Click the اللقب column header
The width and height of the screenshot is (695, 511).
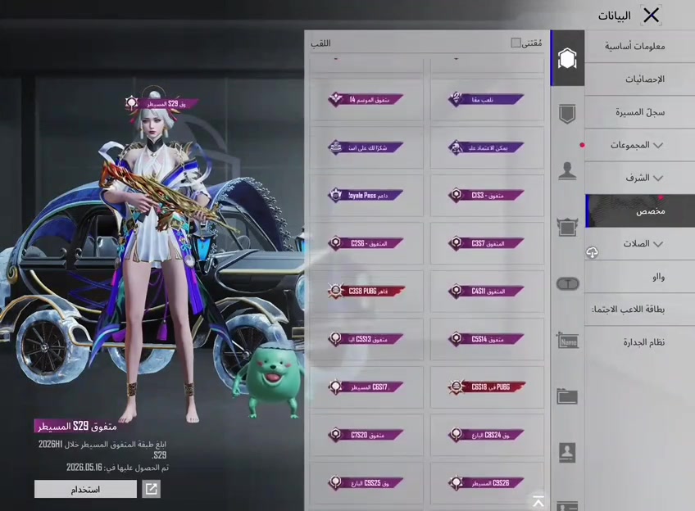tap(320, 43)
